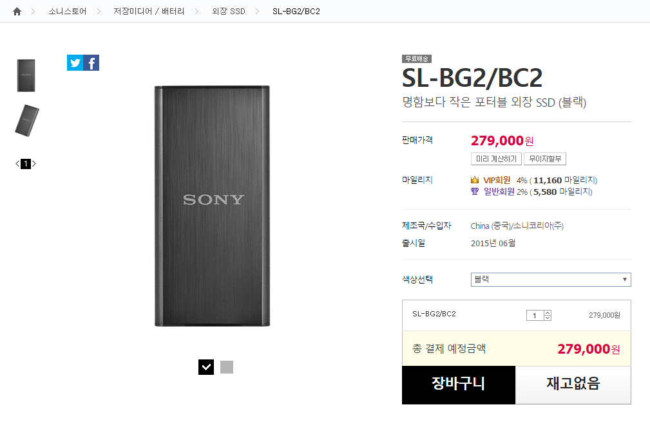Click the quantity input field
The width and height of the screenshot is (650, 425).
[535, 315]
